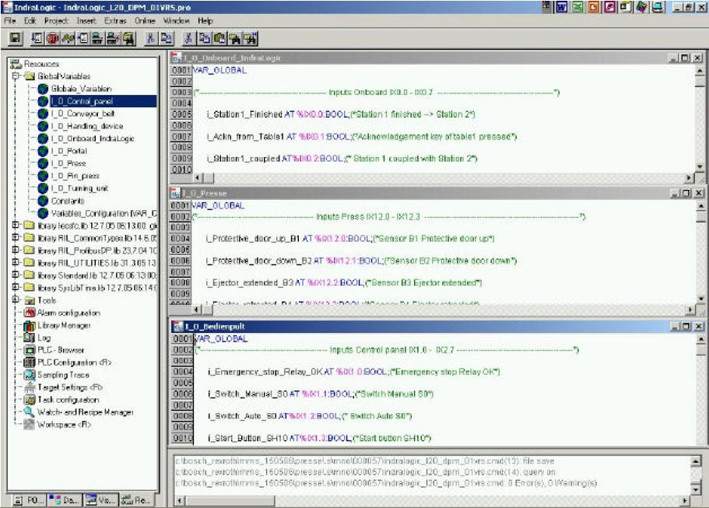Select Constants in Global Variables

click(68, 201)
